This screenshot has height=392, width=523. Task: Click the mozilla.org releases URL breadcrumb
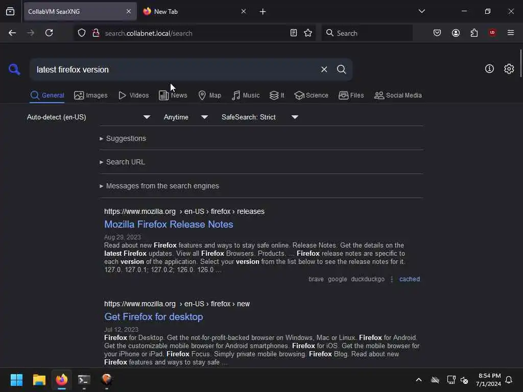point(184,212)
